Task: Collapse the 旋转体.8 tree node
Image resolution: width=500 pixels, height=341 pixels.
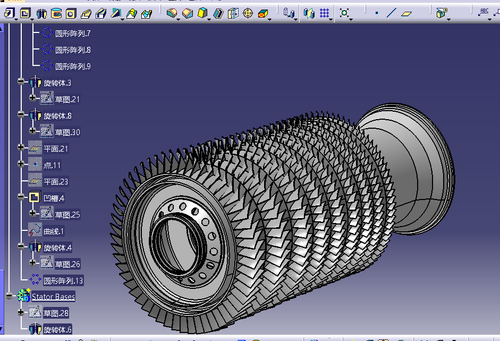Action: pos(21,114)
